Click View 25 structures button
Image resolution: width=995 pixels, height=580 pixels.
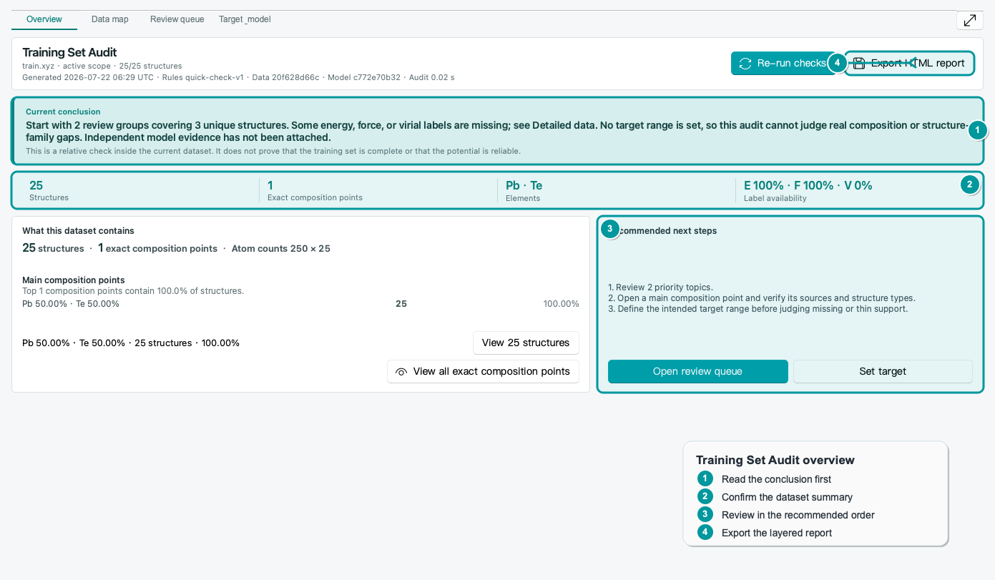click(x=526, y=343)
